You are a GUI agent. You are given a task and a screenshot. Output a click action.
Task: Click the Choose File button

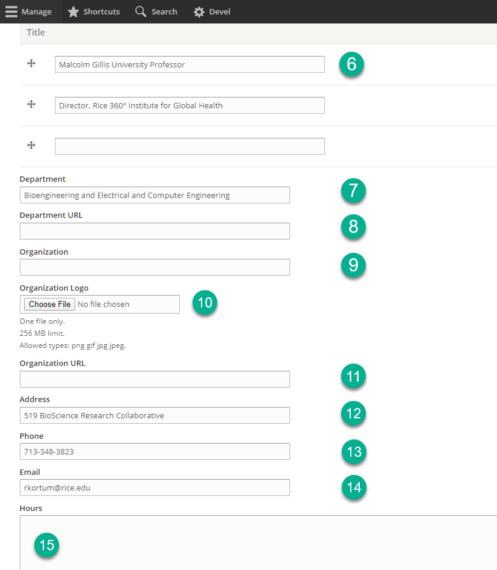pyautogui.click(x=49, y=305)
